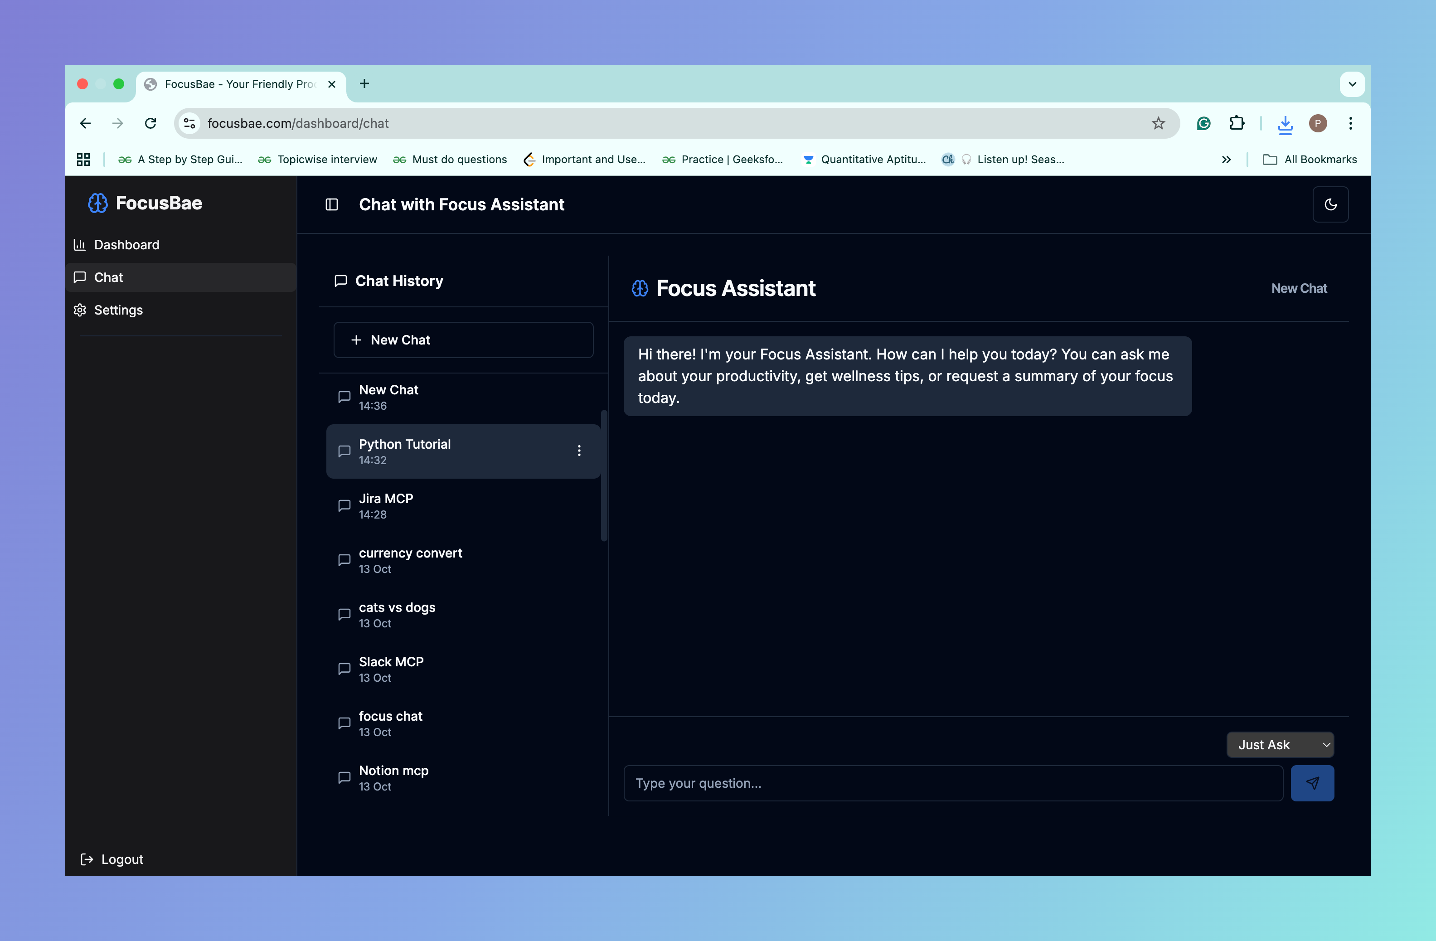Open Settings via the gear icon

point(80,310)
